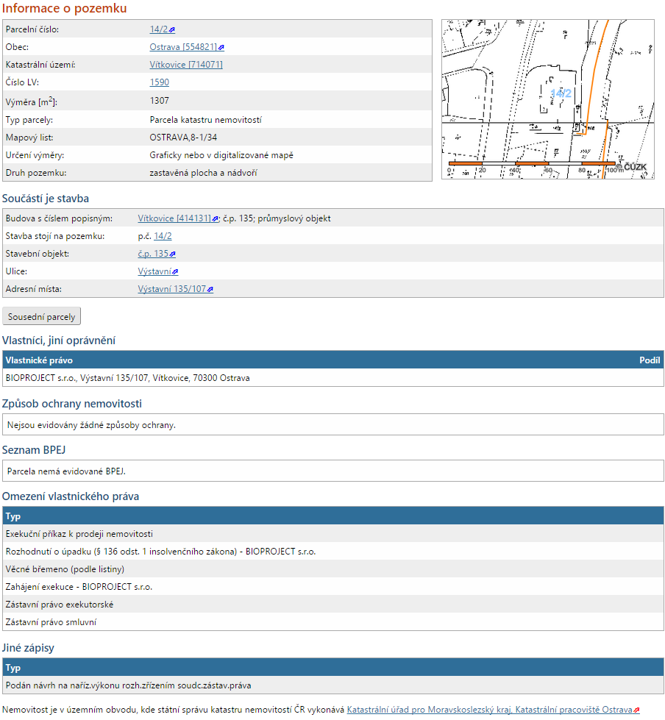Image resolution: width=665 pixels, height=720 pixels.
Task: Click the Omezení vlastnického práva heading
Action: point(71,496)
